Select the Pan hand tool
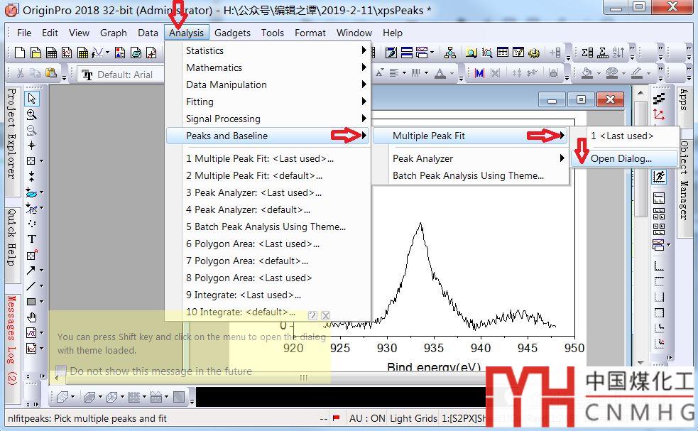This screenshot has width=698, height=431. (32, 317)
